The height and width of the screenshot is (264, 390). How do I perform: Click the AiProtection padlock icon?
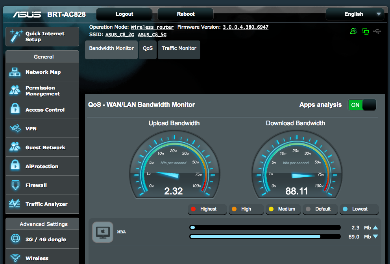15,166
